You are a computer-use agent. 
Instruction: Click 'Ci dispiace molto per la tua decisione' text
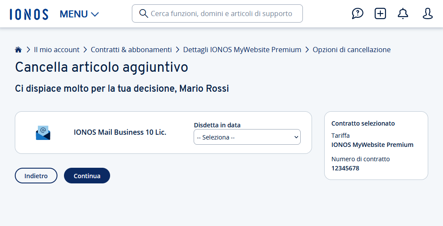coord(96,89)
